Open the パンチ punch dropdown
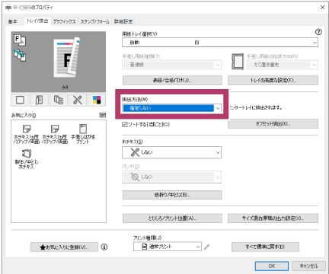The image size is (329, 274). pos(172,177)
